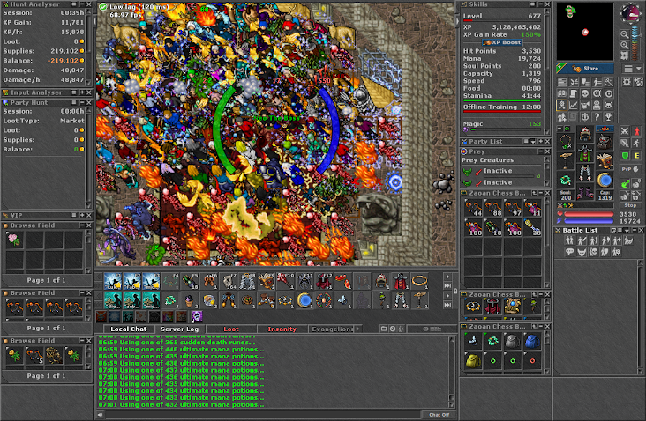
Task: Open the yellow backpack in container
Action: pyautogui.click(x=473, y=361)
